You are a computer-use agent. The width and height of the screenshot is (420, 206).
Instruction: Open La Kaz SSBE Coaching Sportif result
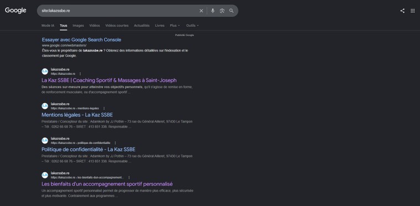pos(109,80)
